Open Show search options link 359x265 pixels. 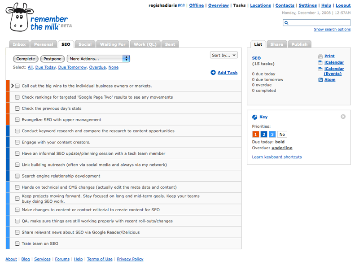point(332,29)
